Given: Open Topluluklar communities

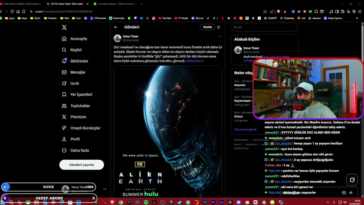Looking at the screenshot, I should click(x=76, y=106).
